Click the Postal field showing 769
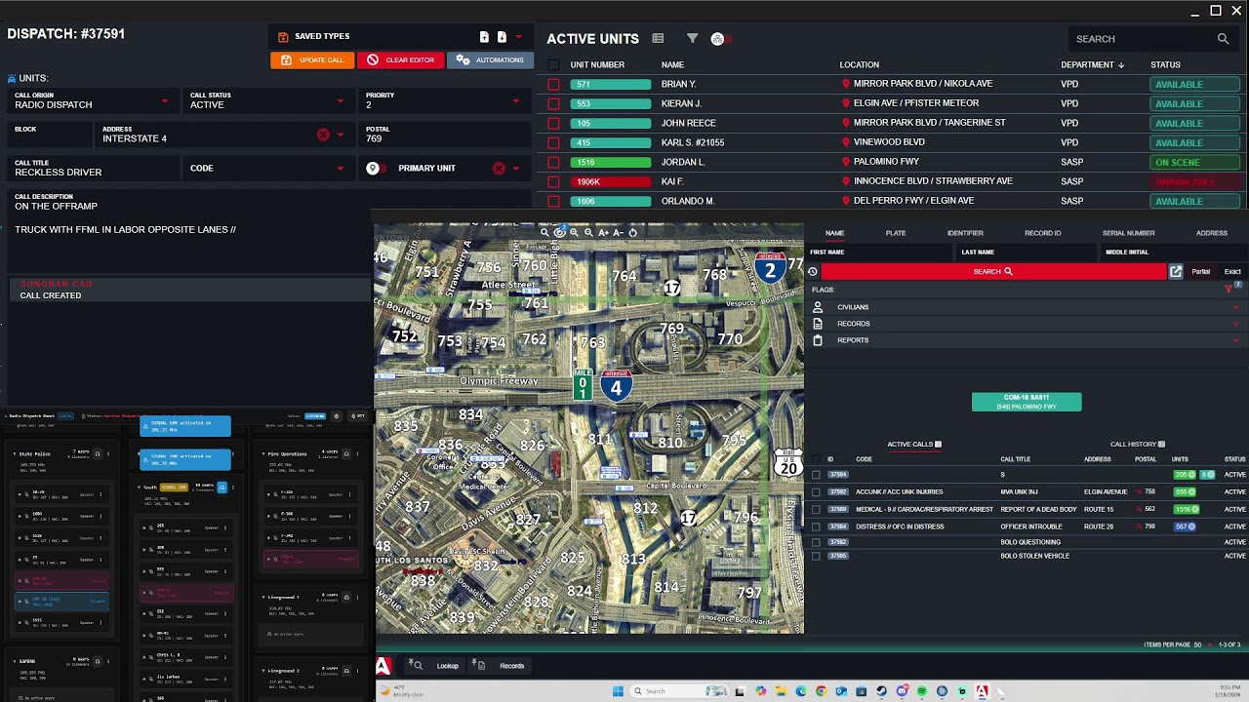The image size is (1249, 702). pyautogui.click(x=444, y=135)
